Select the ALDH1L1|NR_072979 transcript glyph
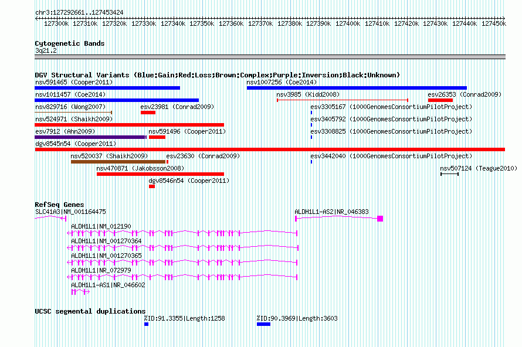The height and width of the screenshot is (347, 522). tap(182, 277)
